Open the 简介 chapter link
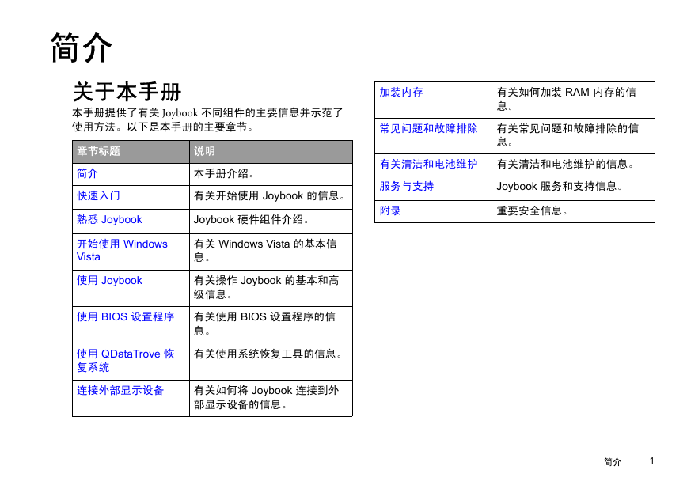687x485 pixels. coord(87,174)
